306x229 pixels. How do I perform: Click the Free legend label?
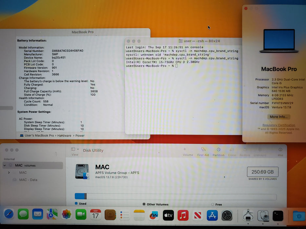[218, 205]
